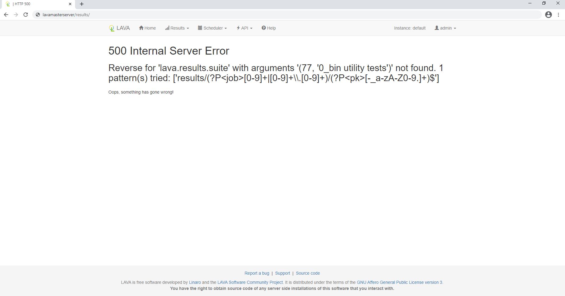This screenshot has height=296, width=565.
Task: Click the LAVA brand text
Action: tap(123, 28)
